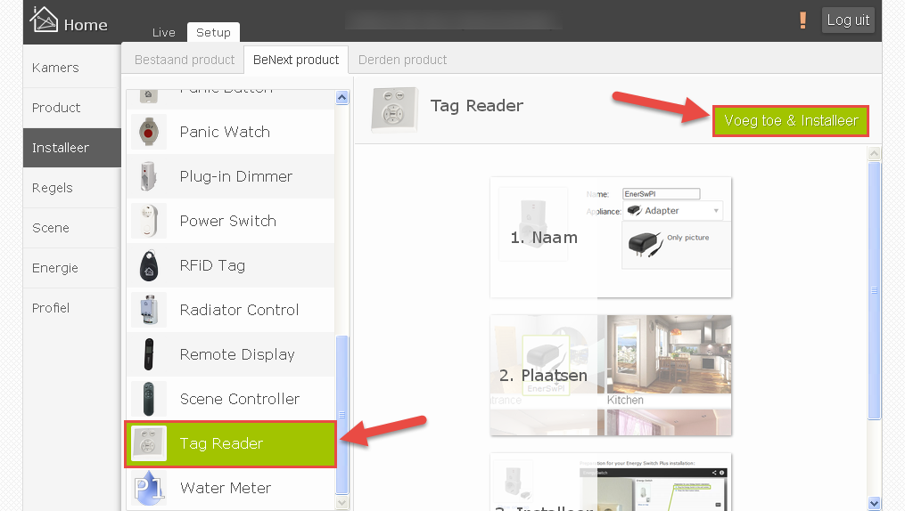
Task: Choose the Remote Display device icon
Action: click(149, 354)
